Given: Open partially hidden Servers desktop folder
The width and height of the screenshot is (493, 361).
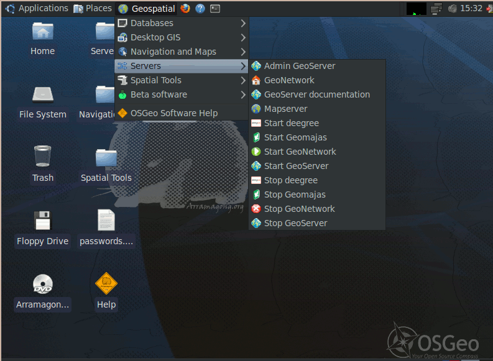Looking at the screenshot, I should pos(104,31).
